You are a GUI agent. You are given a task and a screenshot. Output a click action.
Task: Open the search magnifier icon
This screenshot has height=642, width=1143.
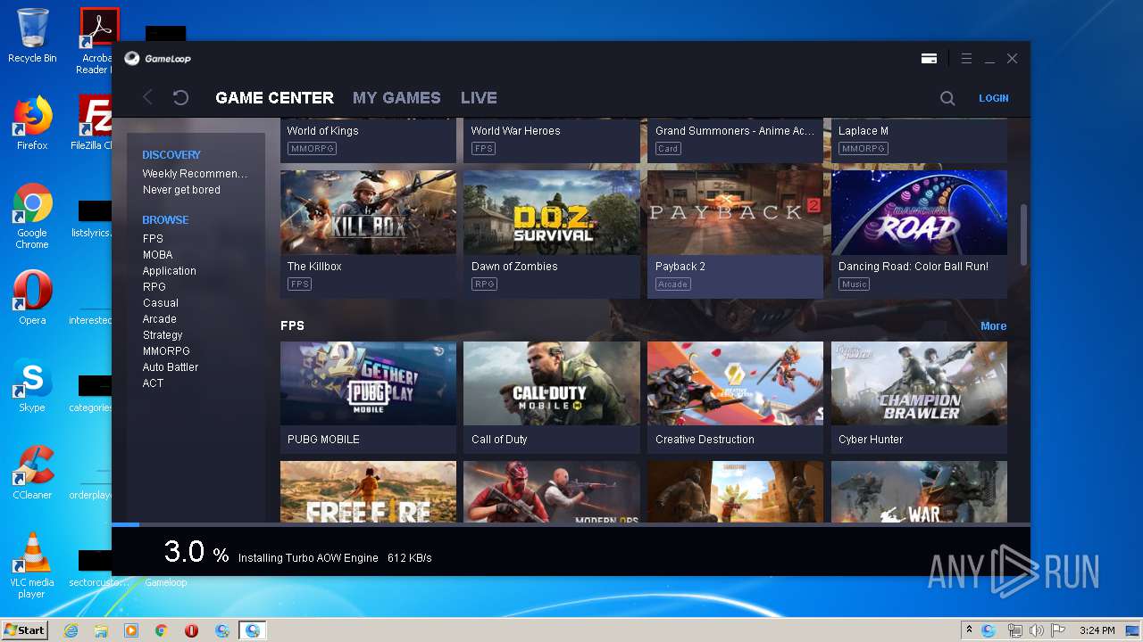pyautogui.click(x=947, y=98)
